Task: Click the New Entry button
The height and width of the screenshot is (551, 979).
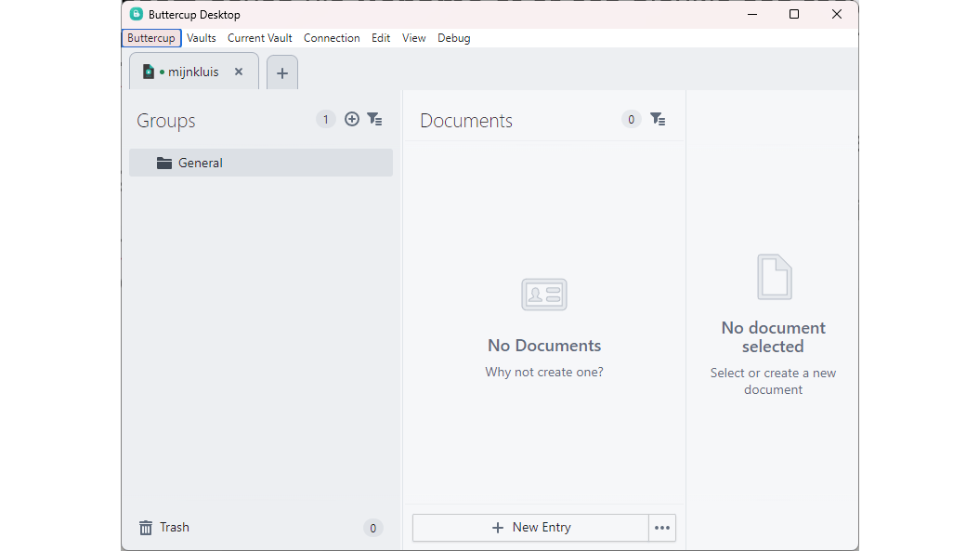Action: point(530,528)
